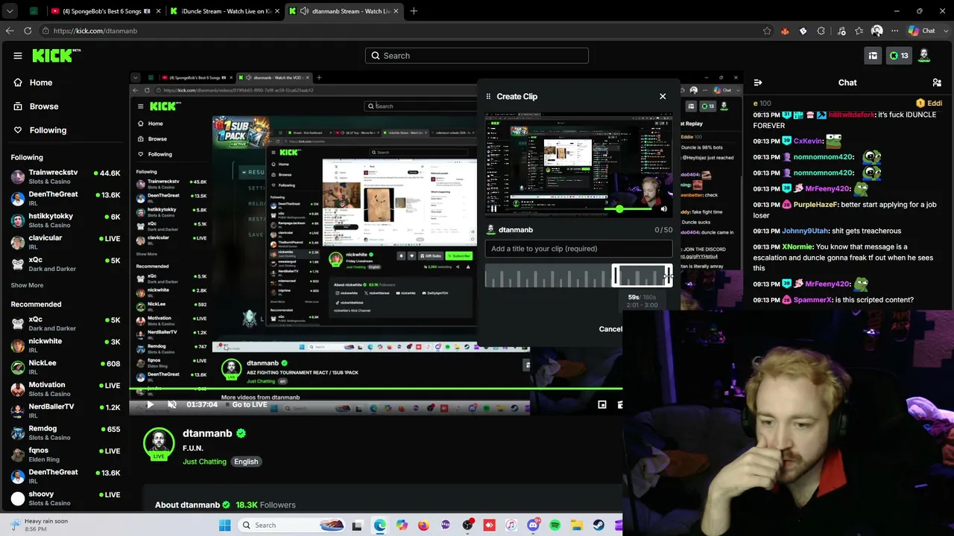Open DeenTheGreat channel in Following

pos(66,198)
